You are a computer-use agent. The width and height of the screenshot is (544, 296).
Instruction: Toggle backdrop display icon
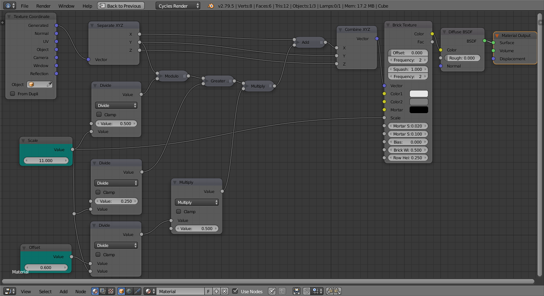[x=297, y=291]
